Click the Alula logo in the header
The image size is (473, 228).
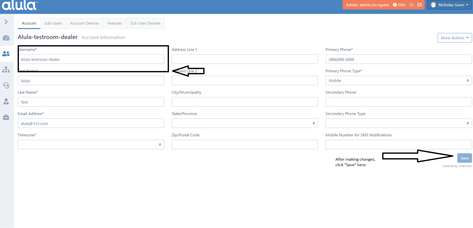tap(19, 6)
